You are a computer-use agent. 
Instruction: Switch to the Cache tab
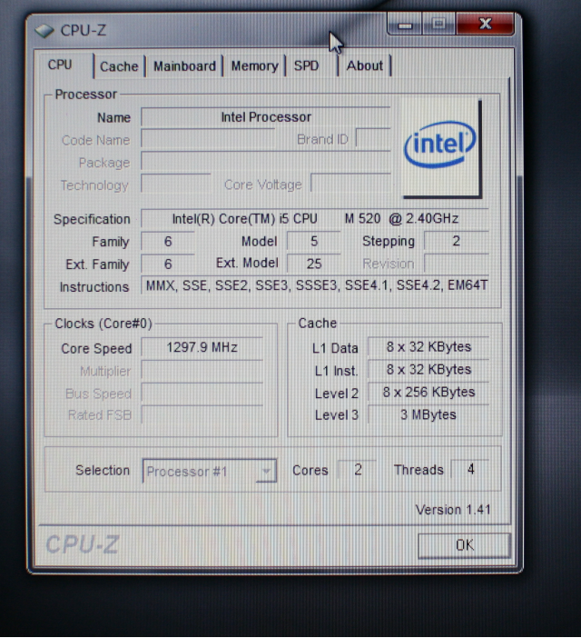[x=119, y=66]
